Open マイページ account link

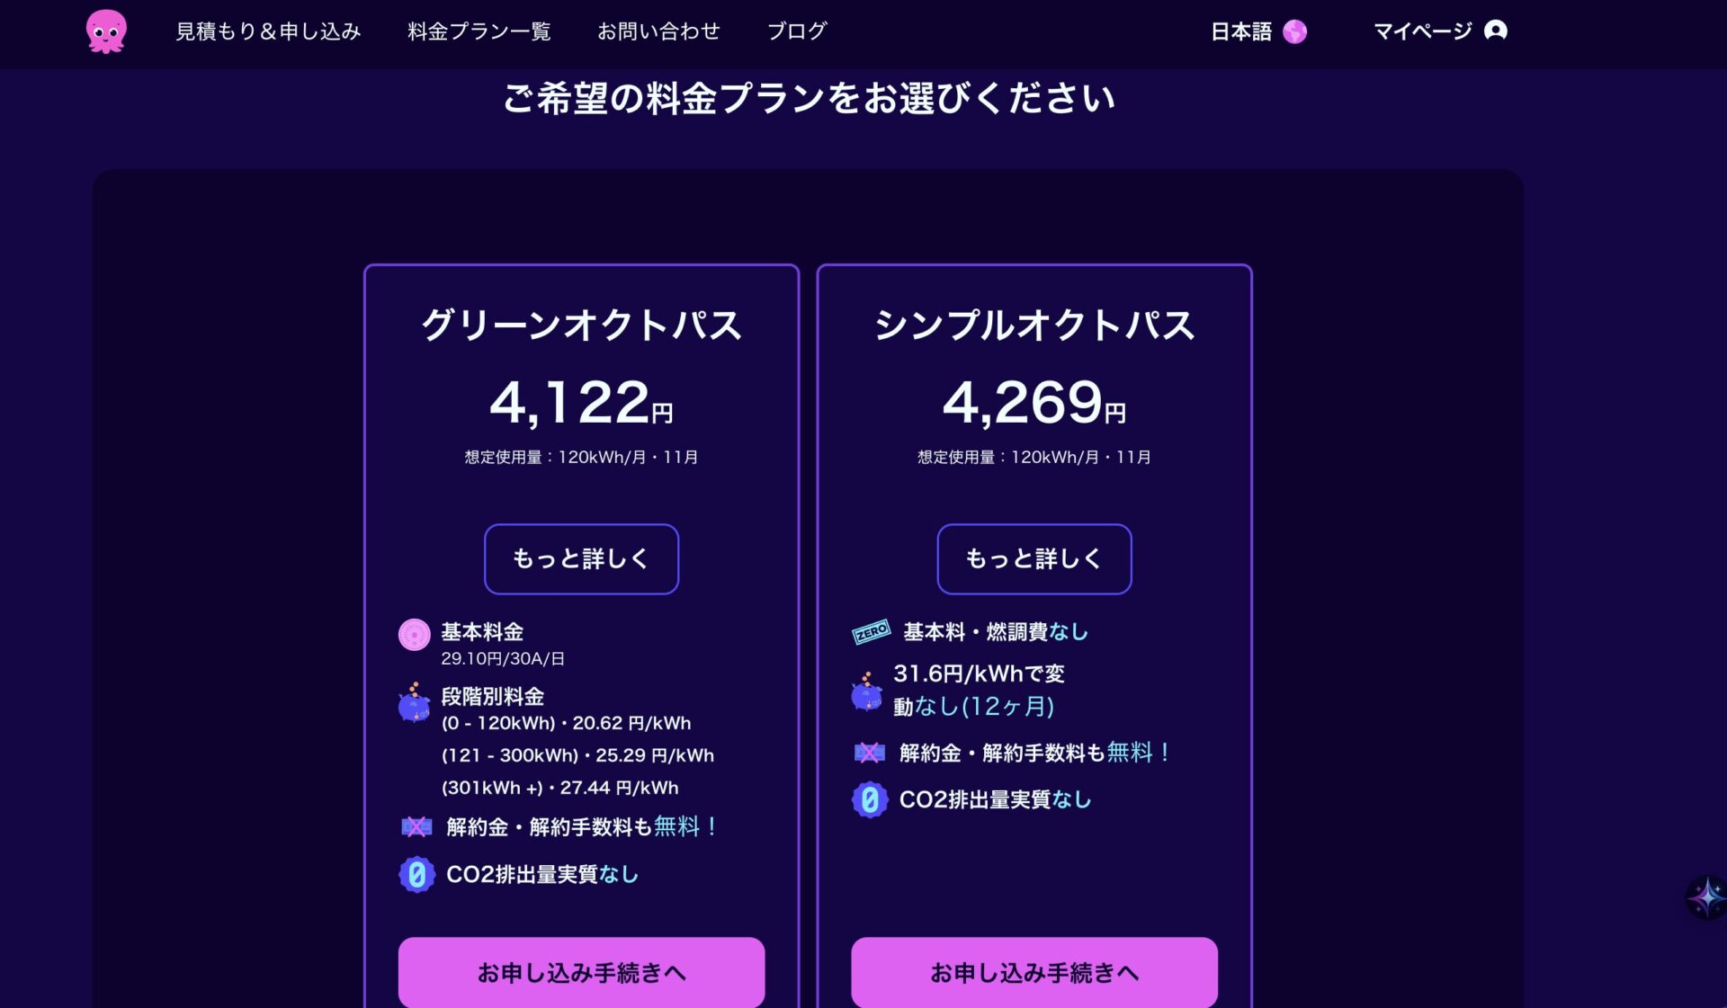(x=1422, y=31)
